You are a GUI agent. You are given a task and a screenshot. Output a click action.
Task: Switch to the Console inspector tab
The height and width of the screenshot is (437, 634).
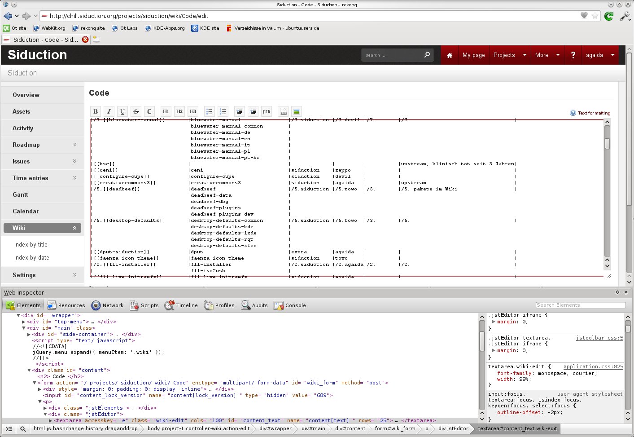tap(289, 305)
